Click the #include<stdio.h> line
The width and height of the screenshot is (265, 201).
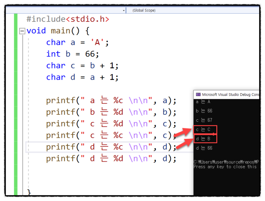(x=68, y=19)
